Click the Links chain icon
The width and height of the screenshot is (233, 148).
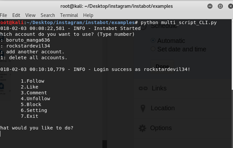tap(143, 88)
